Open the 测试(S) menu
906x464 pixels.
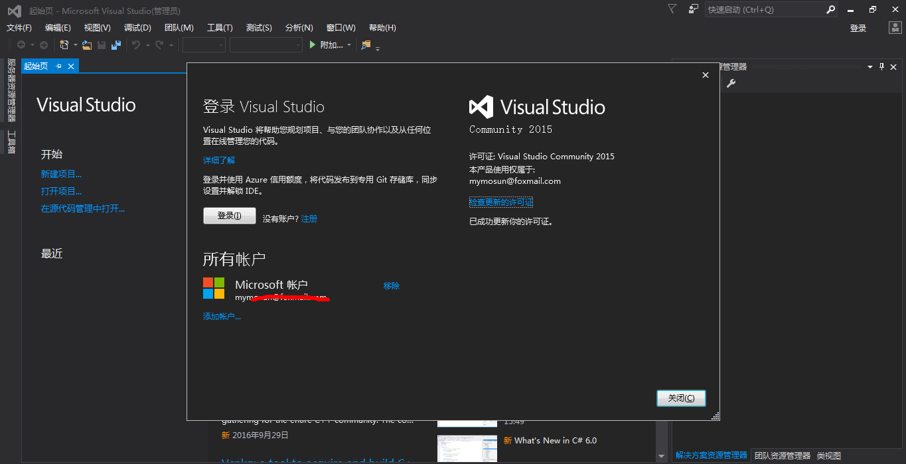[259, 28]
